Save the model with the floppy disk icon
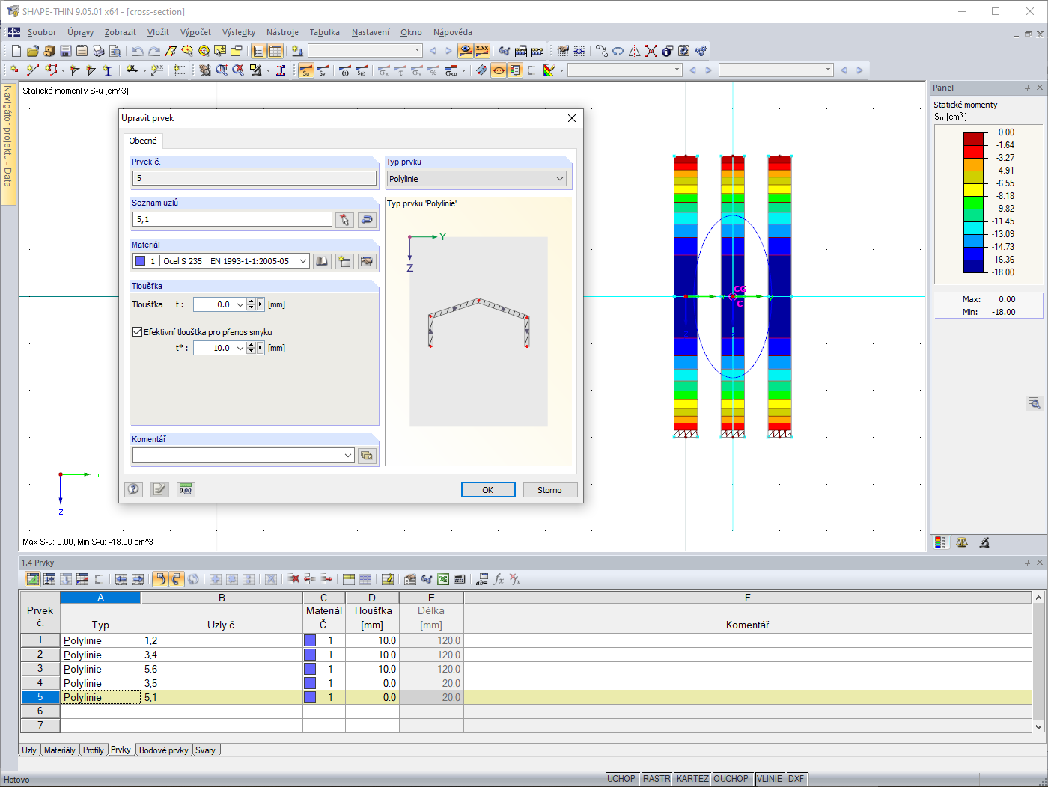This screenshot has height=787, width=1048. 66,51
